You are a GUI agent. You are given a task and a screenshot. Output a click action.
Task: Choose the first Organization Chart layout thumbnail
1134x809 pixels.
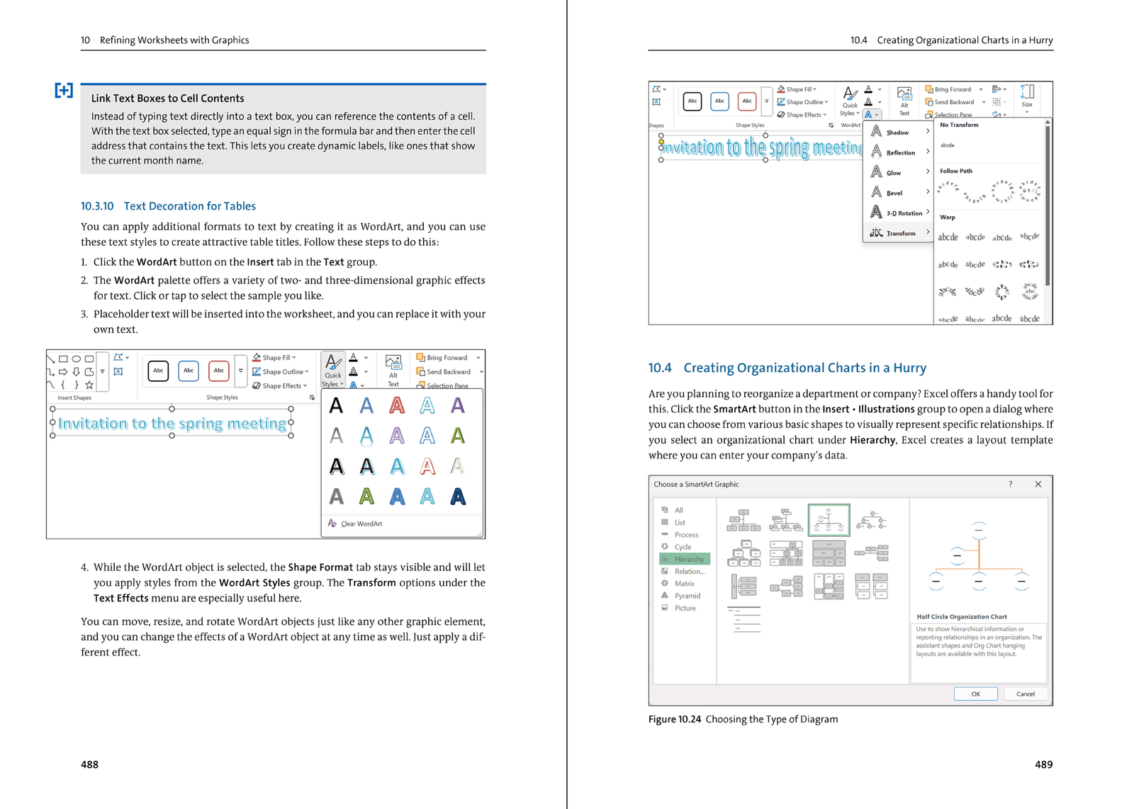coord(743,520)
